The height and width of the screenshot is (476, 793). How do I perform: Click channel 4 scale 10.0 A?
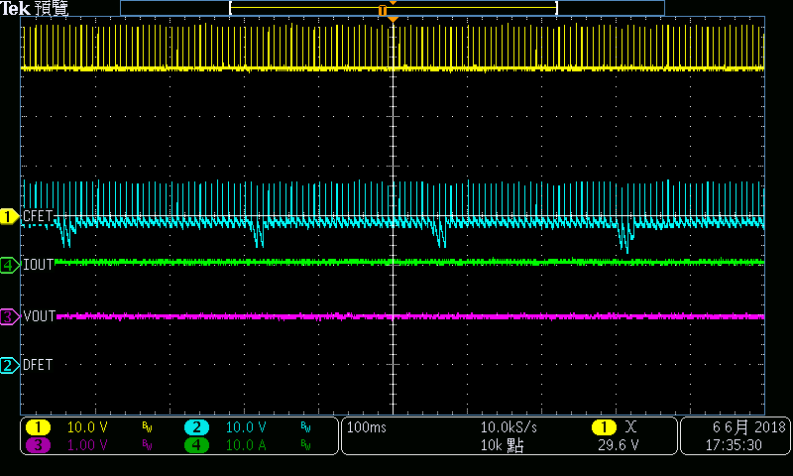[246, 445]
